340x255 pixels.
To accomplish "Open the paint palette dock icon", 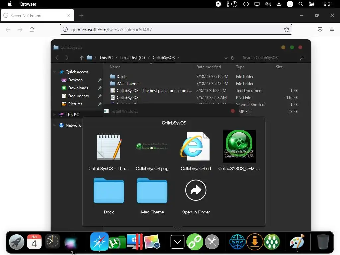I will pos(297,242).
